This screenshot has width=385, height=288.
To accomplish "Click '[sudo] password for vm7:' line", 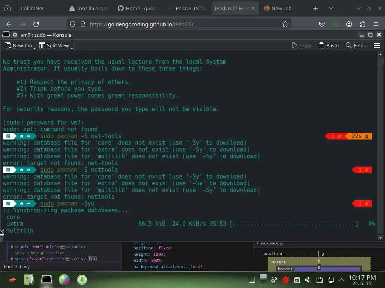I will (x=44, y=122).
